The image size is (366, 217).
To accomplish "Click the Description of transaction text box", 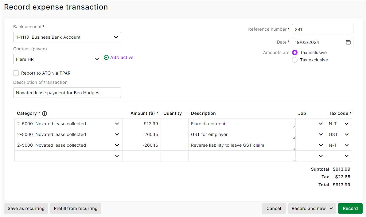I will click(67, 93).
